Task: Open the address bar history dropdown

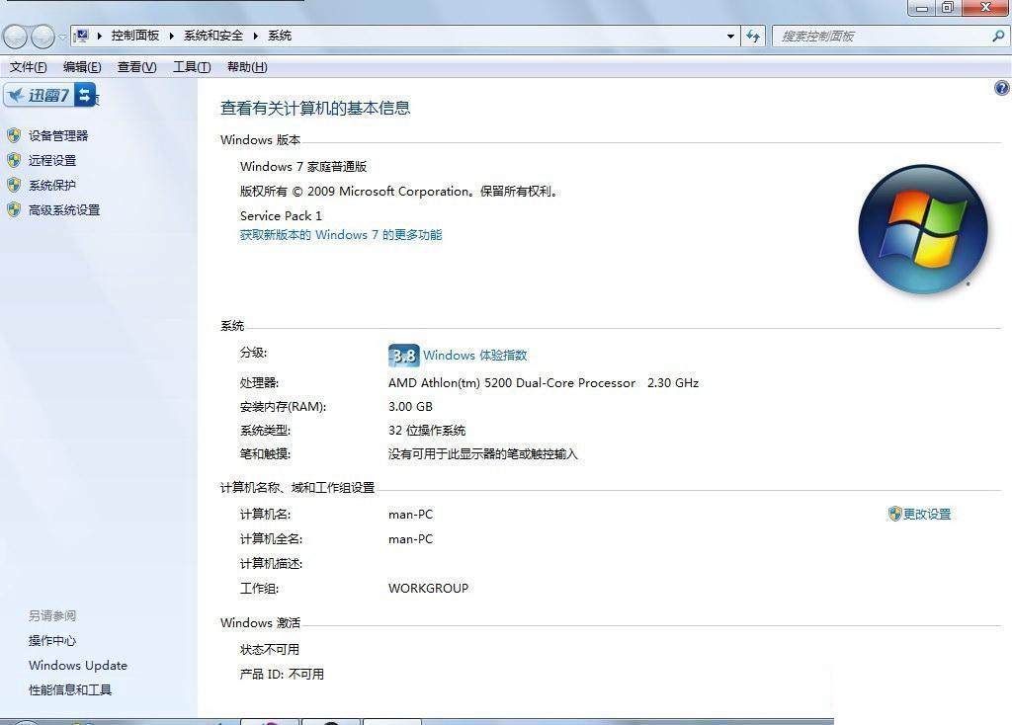Action: point(730,37)
